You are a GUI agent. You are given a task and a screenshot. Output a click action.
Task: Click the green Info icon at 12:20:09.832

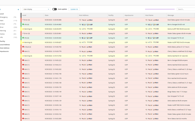(23, 38)
